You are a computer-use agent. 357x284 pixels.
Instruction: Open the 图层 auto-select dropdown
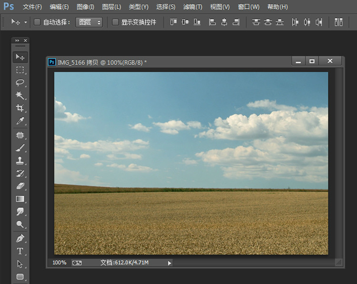89,22
